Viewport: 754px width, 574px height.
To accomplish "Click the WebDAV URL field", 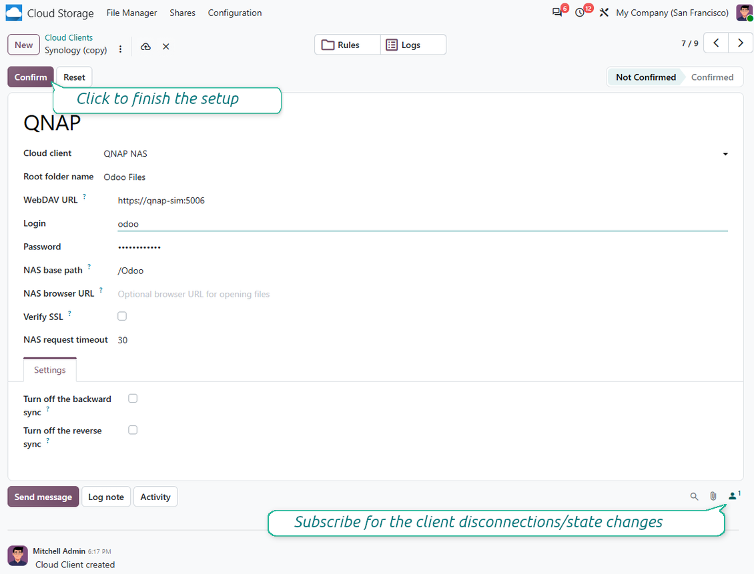I will pyautogui.click(x=422, y=200).
